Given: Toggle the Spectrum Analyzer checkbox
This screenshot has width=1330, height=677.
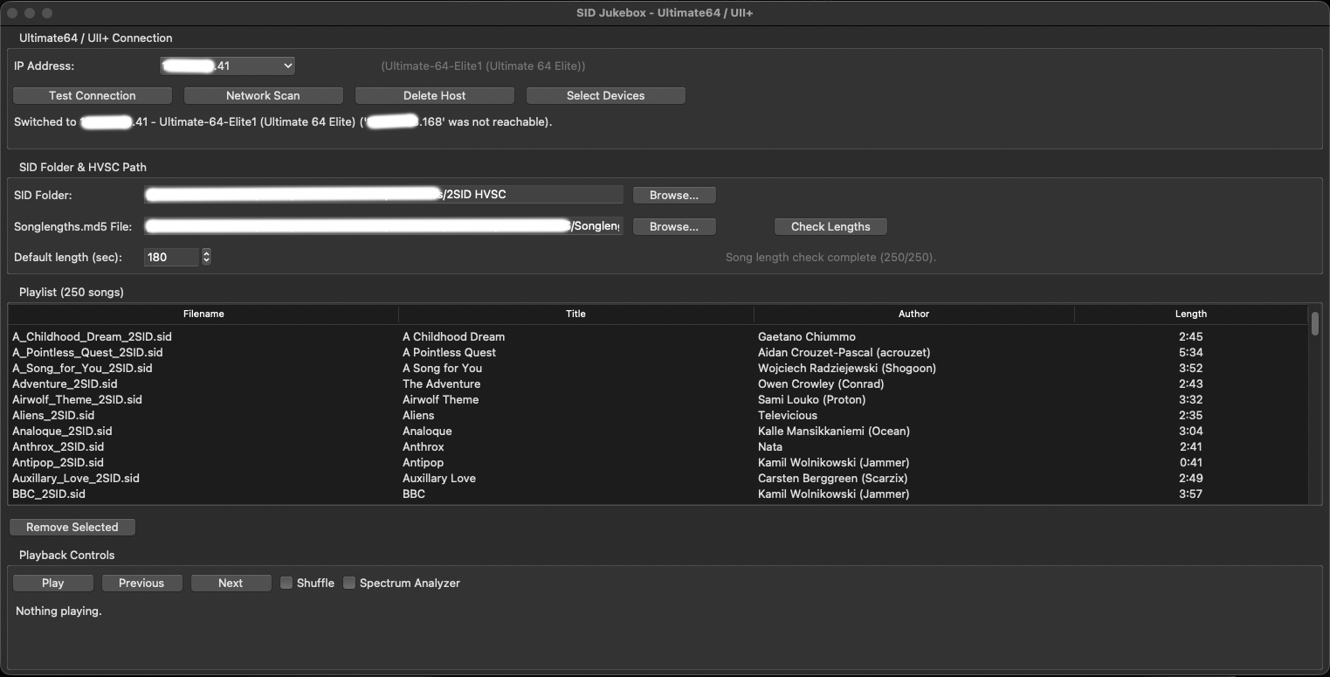Looking at the screenshot, I should coord(349,583).
